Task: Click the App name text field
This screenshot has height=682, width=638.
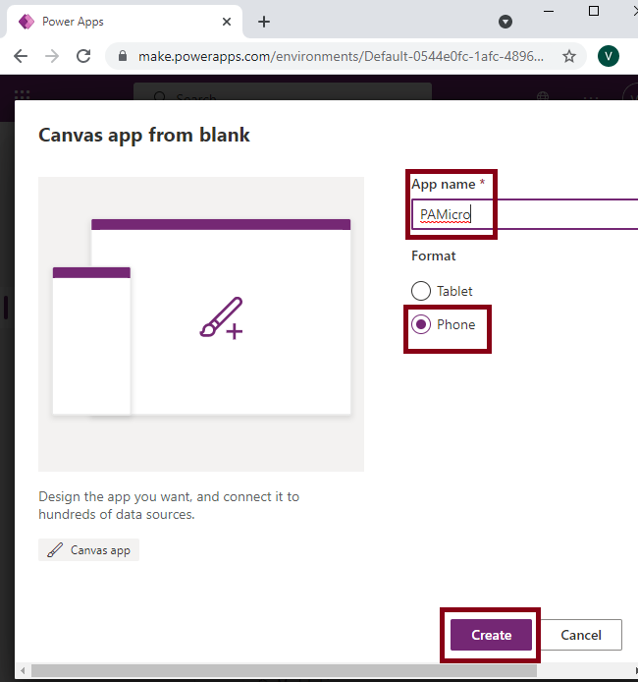Action: pos(525,214)
